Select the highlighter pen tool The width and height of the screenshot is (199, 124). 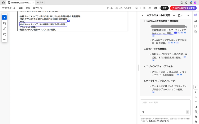5,29
